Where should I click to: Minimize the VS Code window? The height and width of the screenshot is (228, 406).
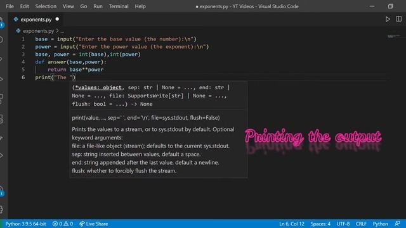coord(372,6)
